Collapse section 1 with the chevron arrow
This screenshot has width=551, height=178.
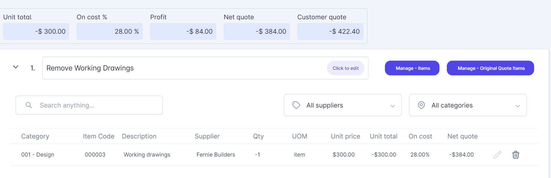click(16, 67)
